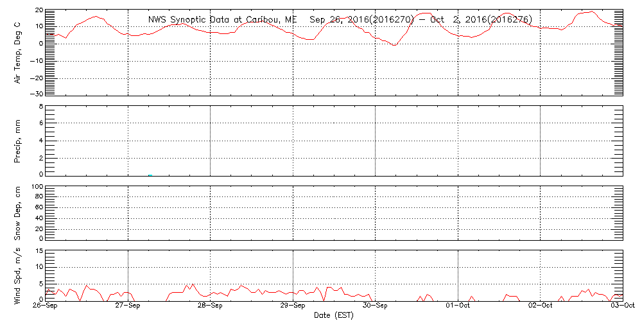Image resolution: width=642 pixels, height=321 pixels.
Task: Click the "-30" tick on the Air Temp axis
Action: (x=36, y=93)
